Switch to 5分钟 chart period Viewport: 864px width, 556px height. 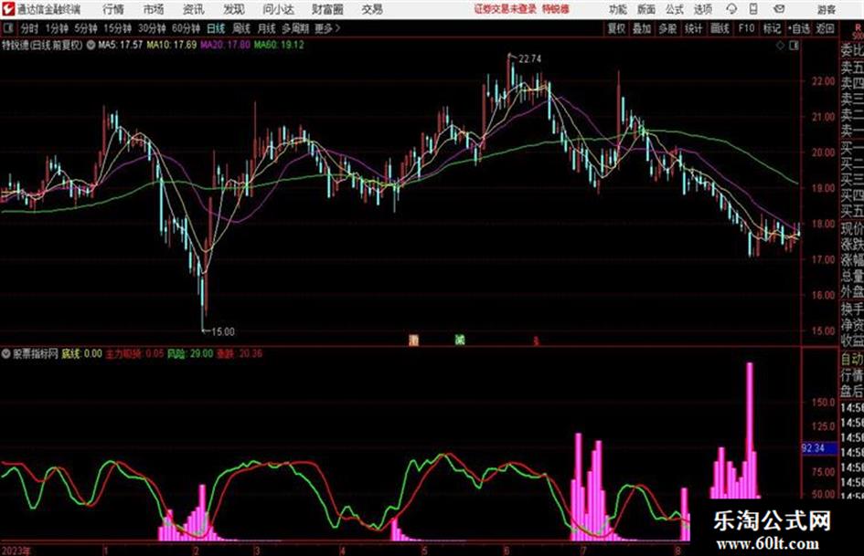(x=86, y=28)
